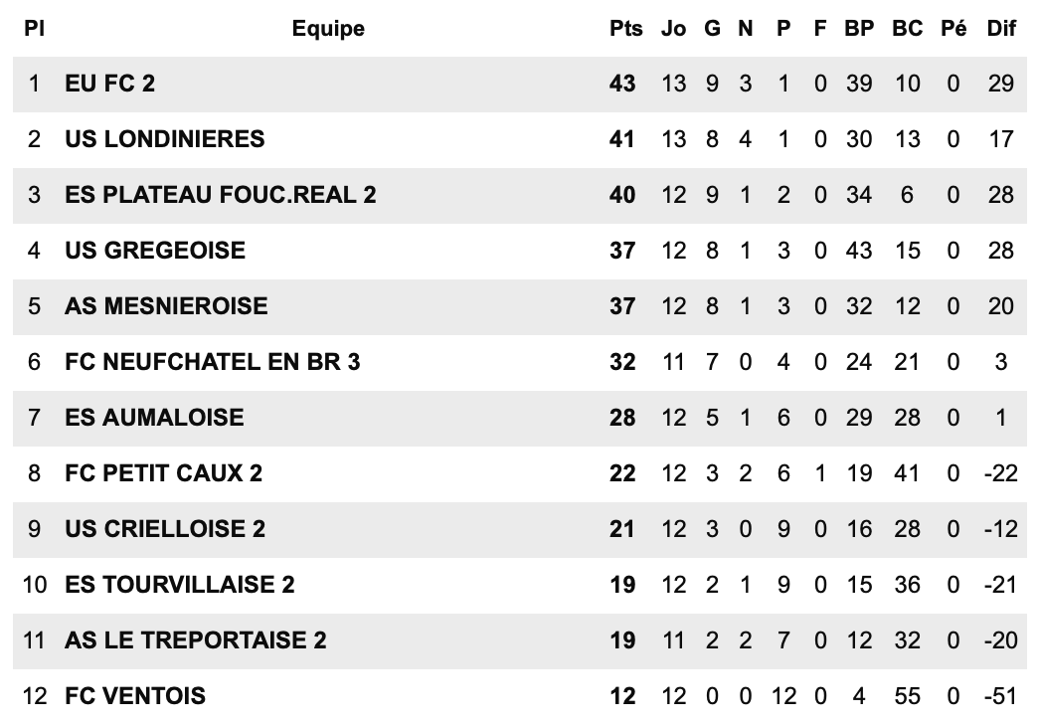
Task: Click the BP column header
Action: (x=859, y=29)
